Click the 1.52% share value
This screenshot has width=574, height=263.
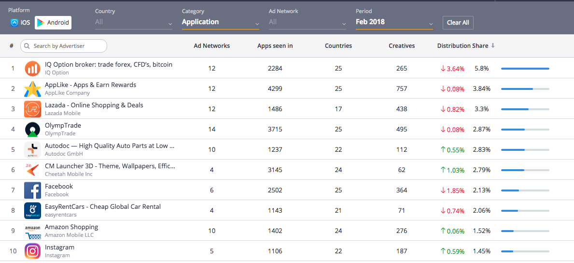click(482, 231)
